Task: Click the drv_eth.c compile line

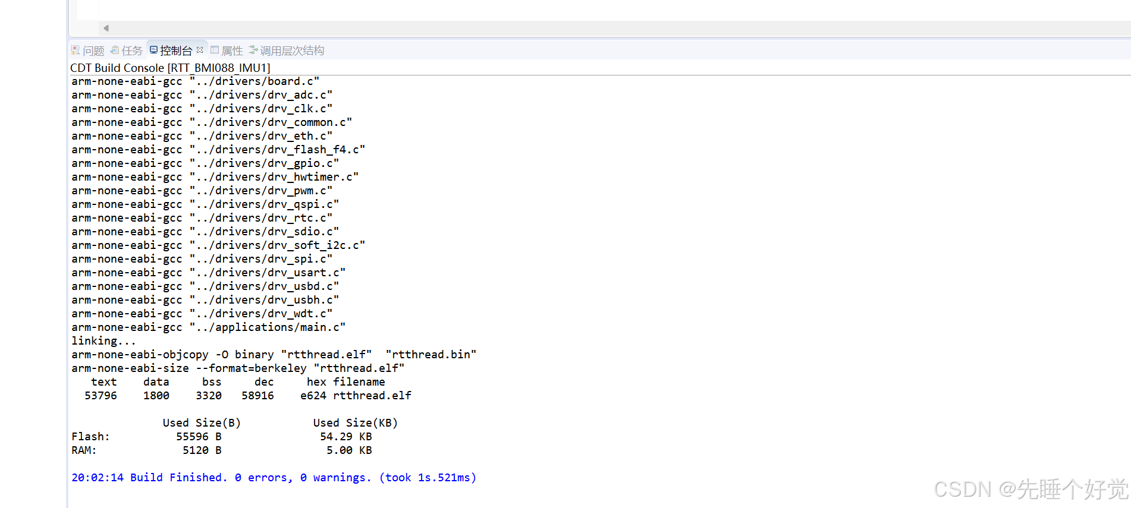Action: click(202, 136)
